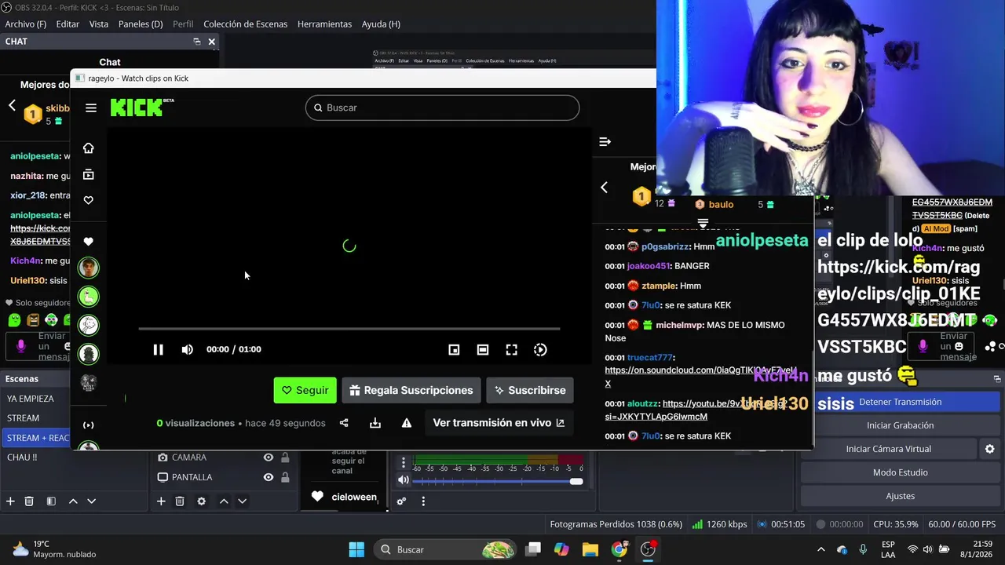
Task: Lock the CAMARA source
Action: [x=285, y=457]
